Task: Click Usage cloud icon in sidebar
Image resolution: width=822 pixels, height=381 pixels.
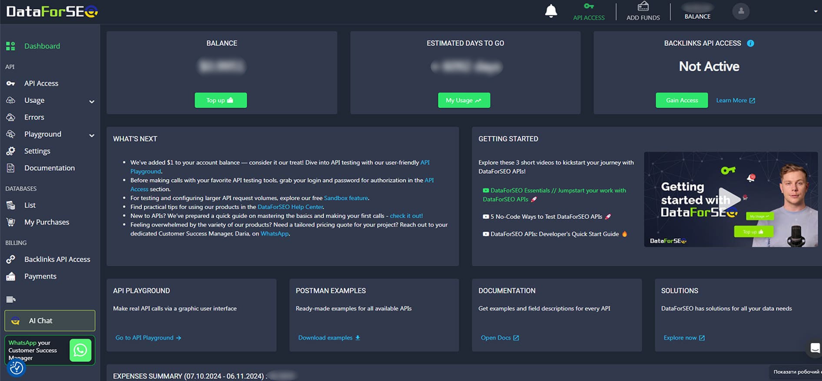Action: (x=10, y=100)
